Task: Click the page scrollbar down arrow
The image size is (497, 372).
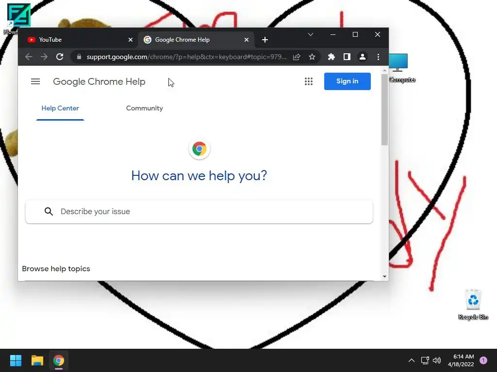Action: point(384,277)
